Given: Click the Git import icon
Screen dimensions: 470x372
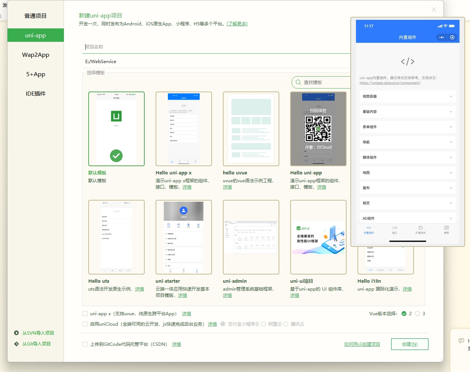Looking at the screenshot, I should [16, 344].
